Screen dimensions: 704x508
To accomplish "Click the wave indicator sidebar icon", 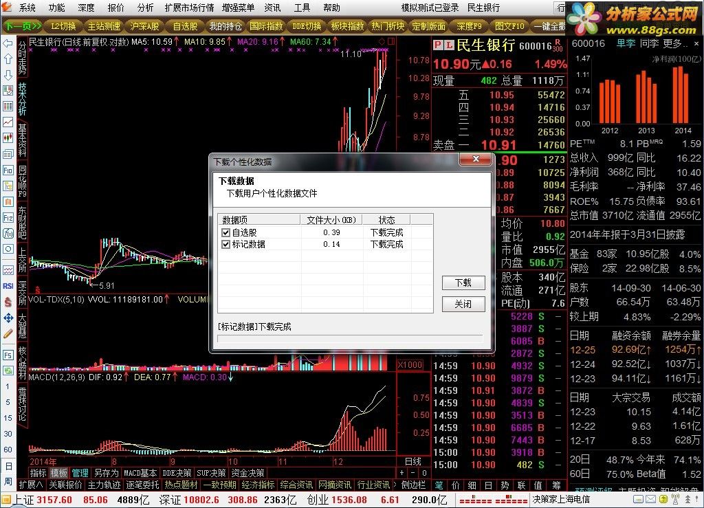I will 8,270.
